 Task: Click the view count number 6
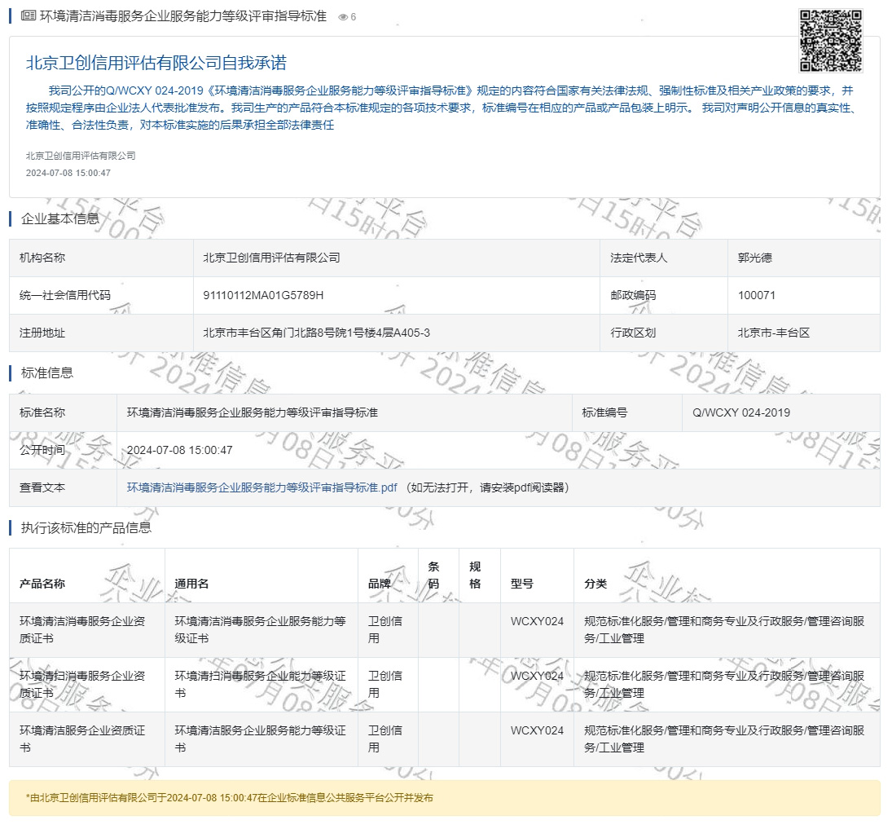tap(354, 17)
